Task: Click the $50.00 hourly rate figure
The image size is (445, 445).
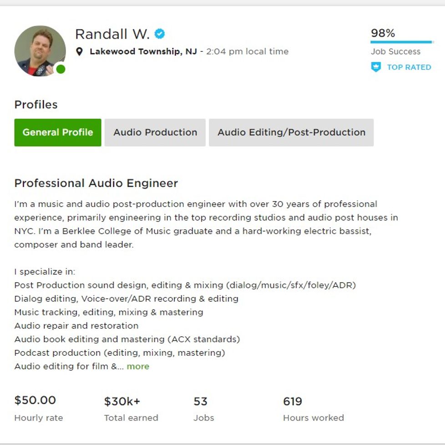Action: coord(35,400)
